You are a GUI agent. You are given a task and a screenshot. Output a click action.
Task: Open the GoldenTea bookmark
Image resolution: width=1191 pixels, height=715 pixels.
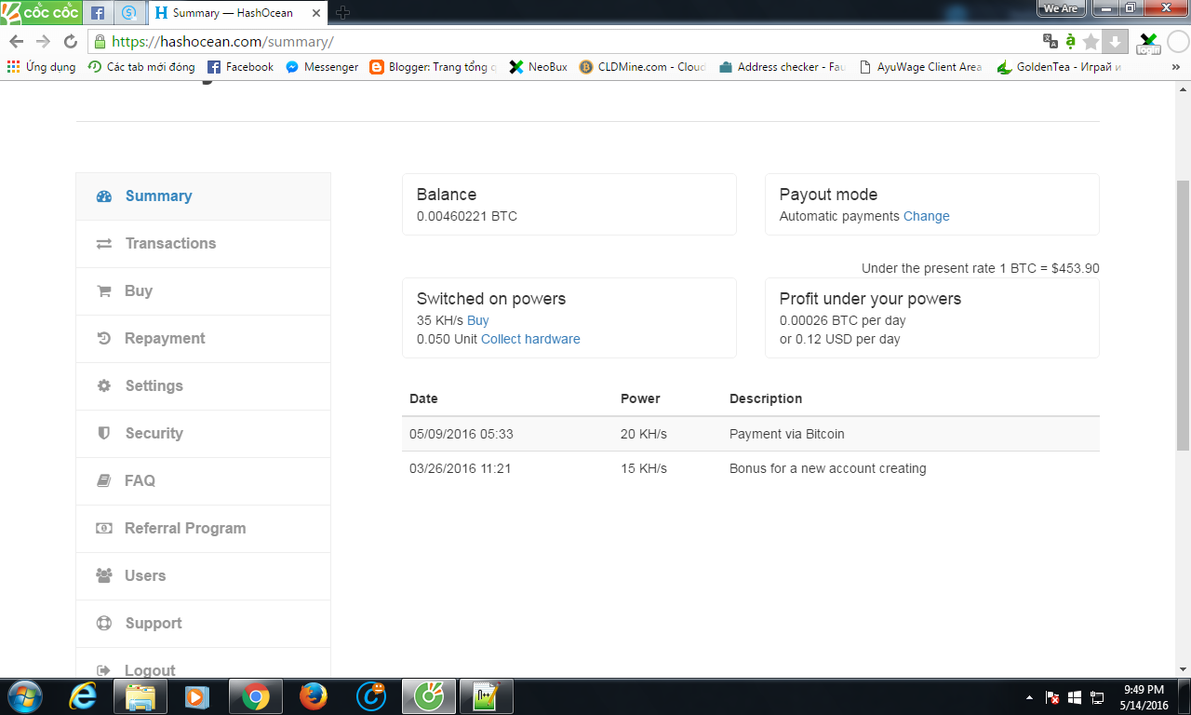1060,67
